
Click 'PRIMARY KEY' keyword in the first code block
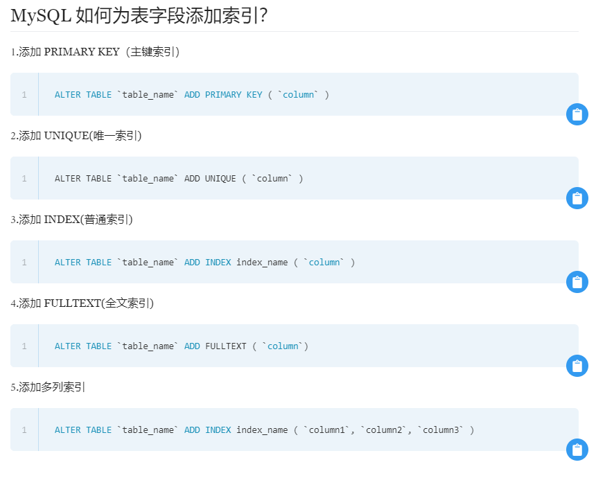point(234,95)
